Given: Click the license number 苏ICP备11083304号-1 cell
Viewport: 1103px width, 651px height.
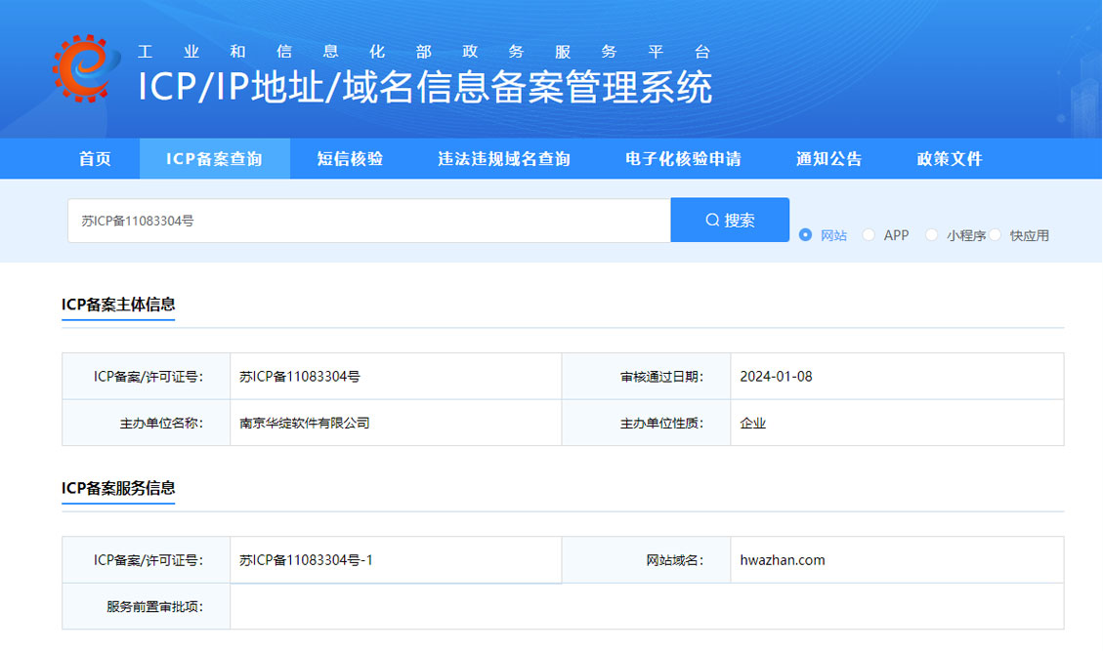Looking at the screenshot, I should pos(306,560).
